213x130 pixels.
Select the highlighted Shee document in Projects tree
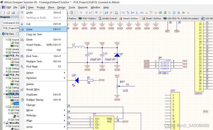16,103
